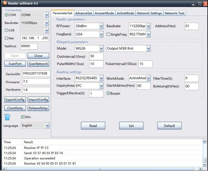Expand the FreqBand USA dropdown
Viewport: 208px width, 173px height.
coord(101,34)
